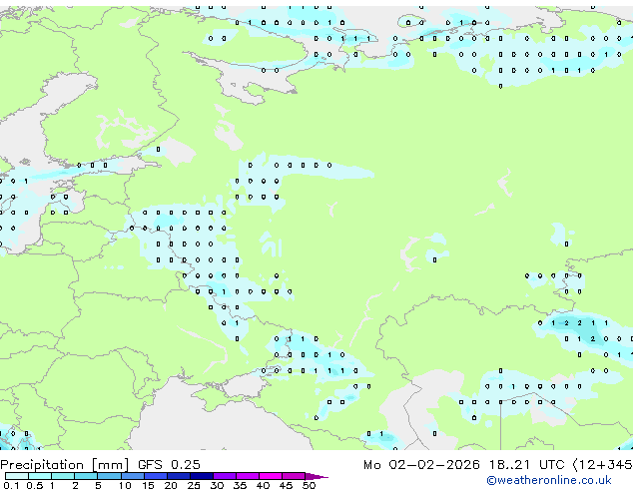Image resolution: width=633 pixels, height=489 pixels.
Task: Click the "GFS 0.25" model label
Action: [x=169, y=465]
